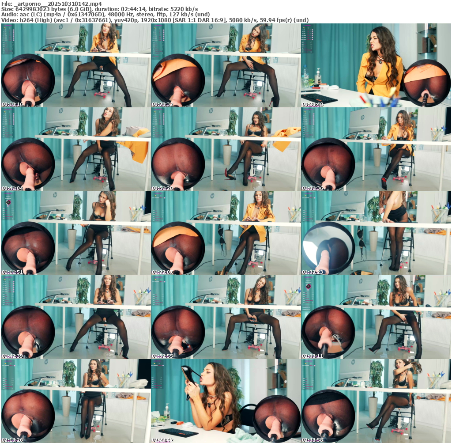The width and height of the screenshot is (452, 443).
Task: Click the 00:51:20 frame
Action: pyautogui.click(x=226, y=149)
